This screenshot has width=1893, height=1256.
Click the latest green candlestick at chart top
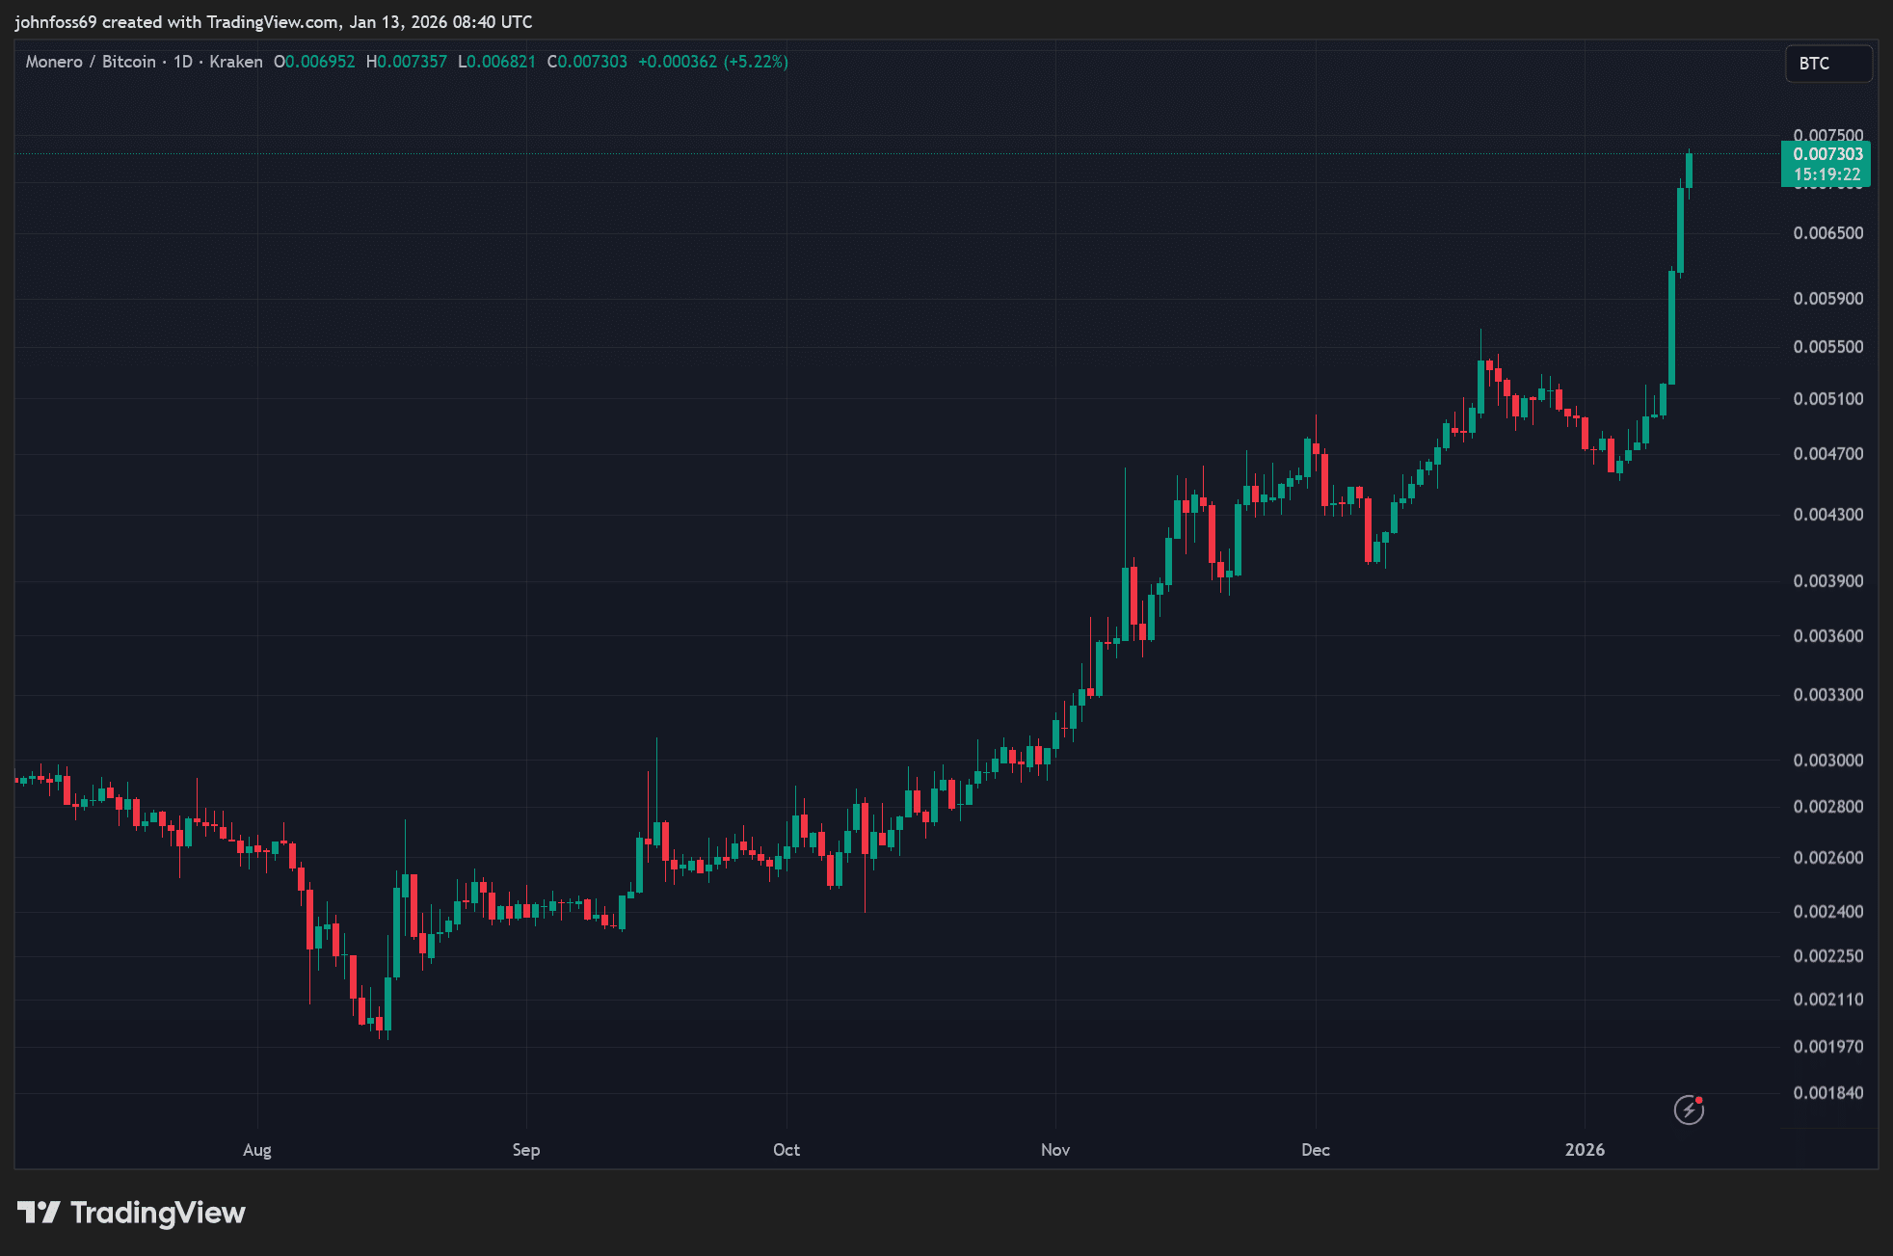point(1689,171)
